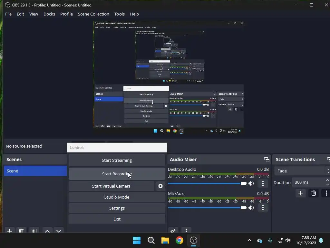
Task: Click the Duration 300 ms field
Action: point(308,182)
